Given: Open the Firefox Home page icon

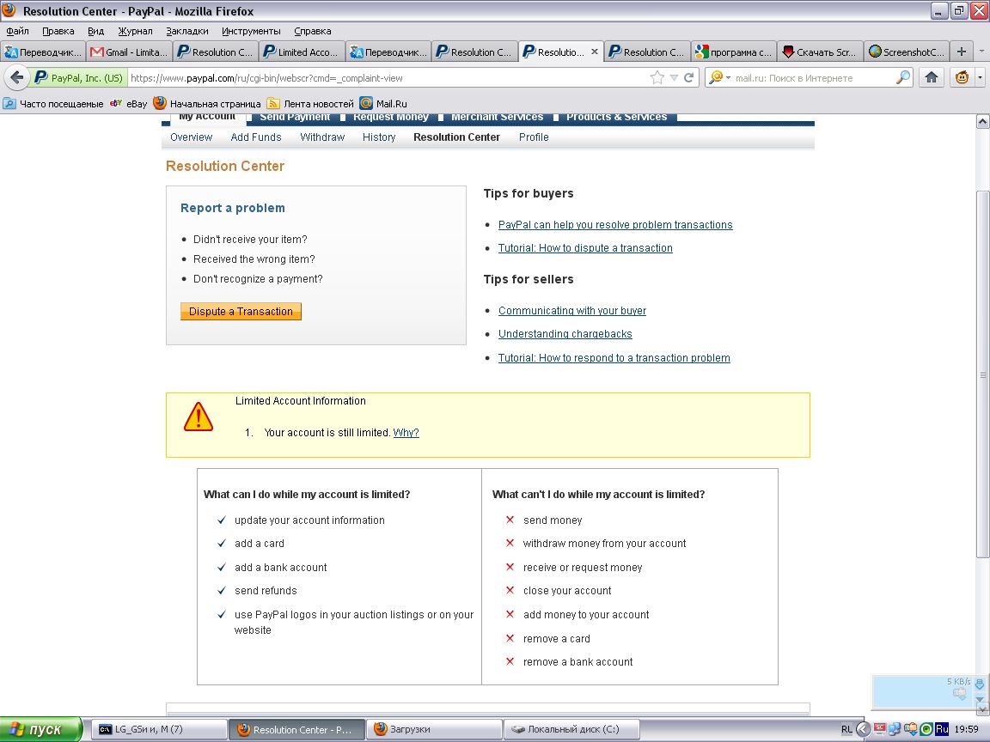Looking at the screenshot, I should [932, 77].
